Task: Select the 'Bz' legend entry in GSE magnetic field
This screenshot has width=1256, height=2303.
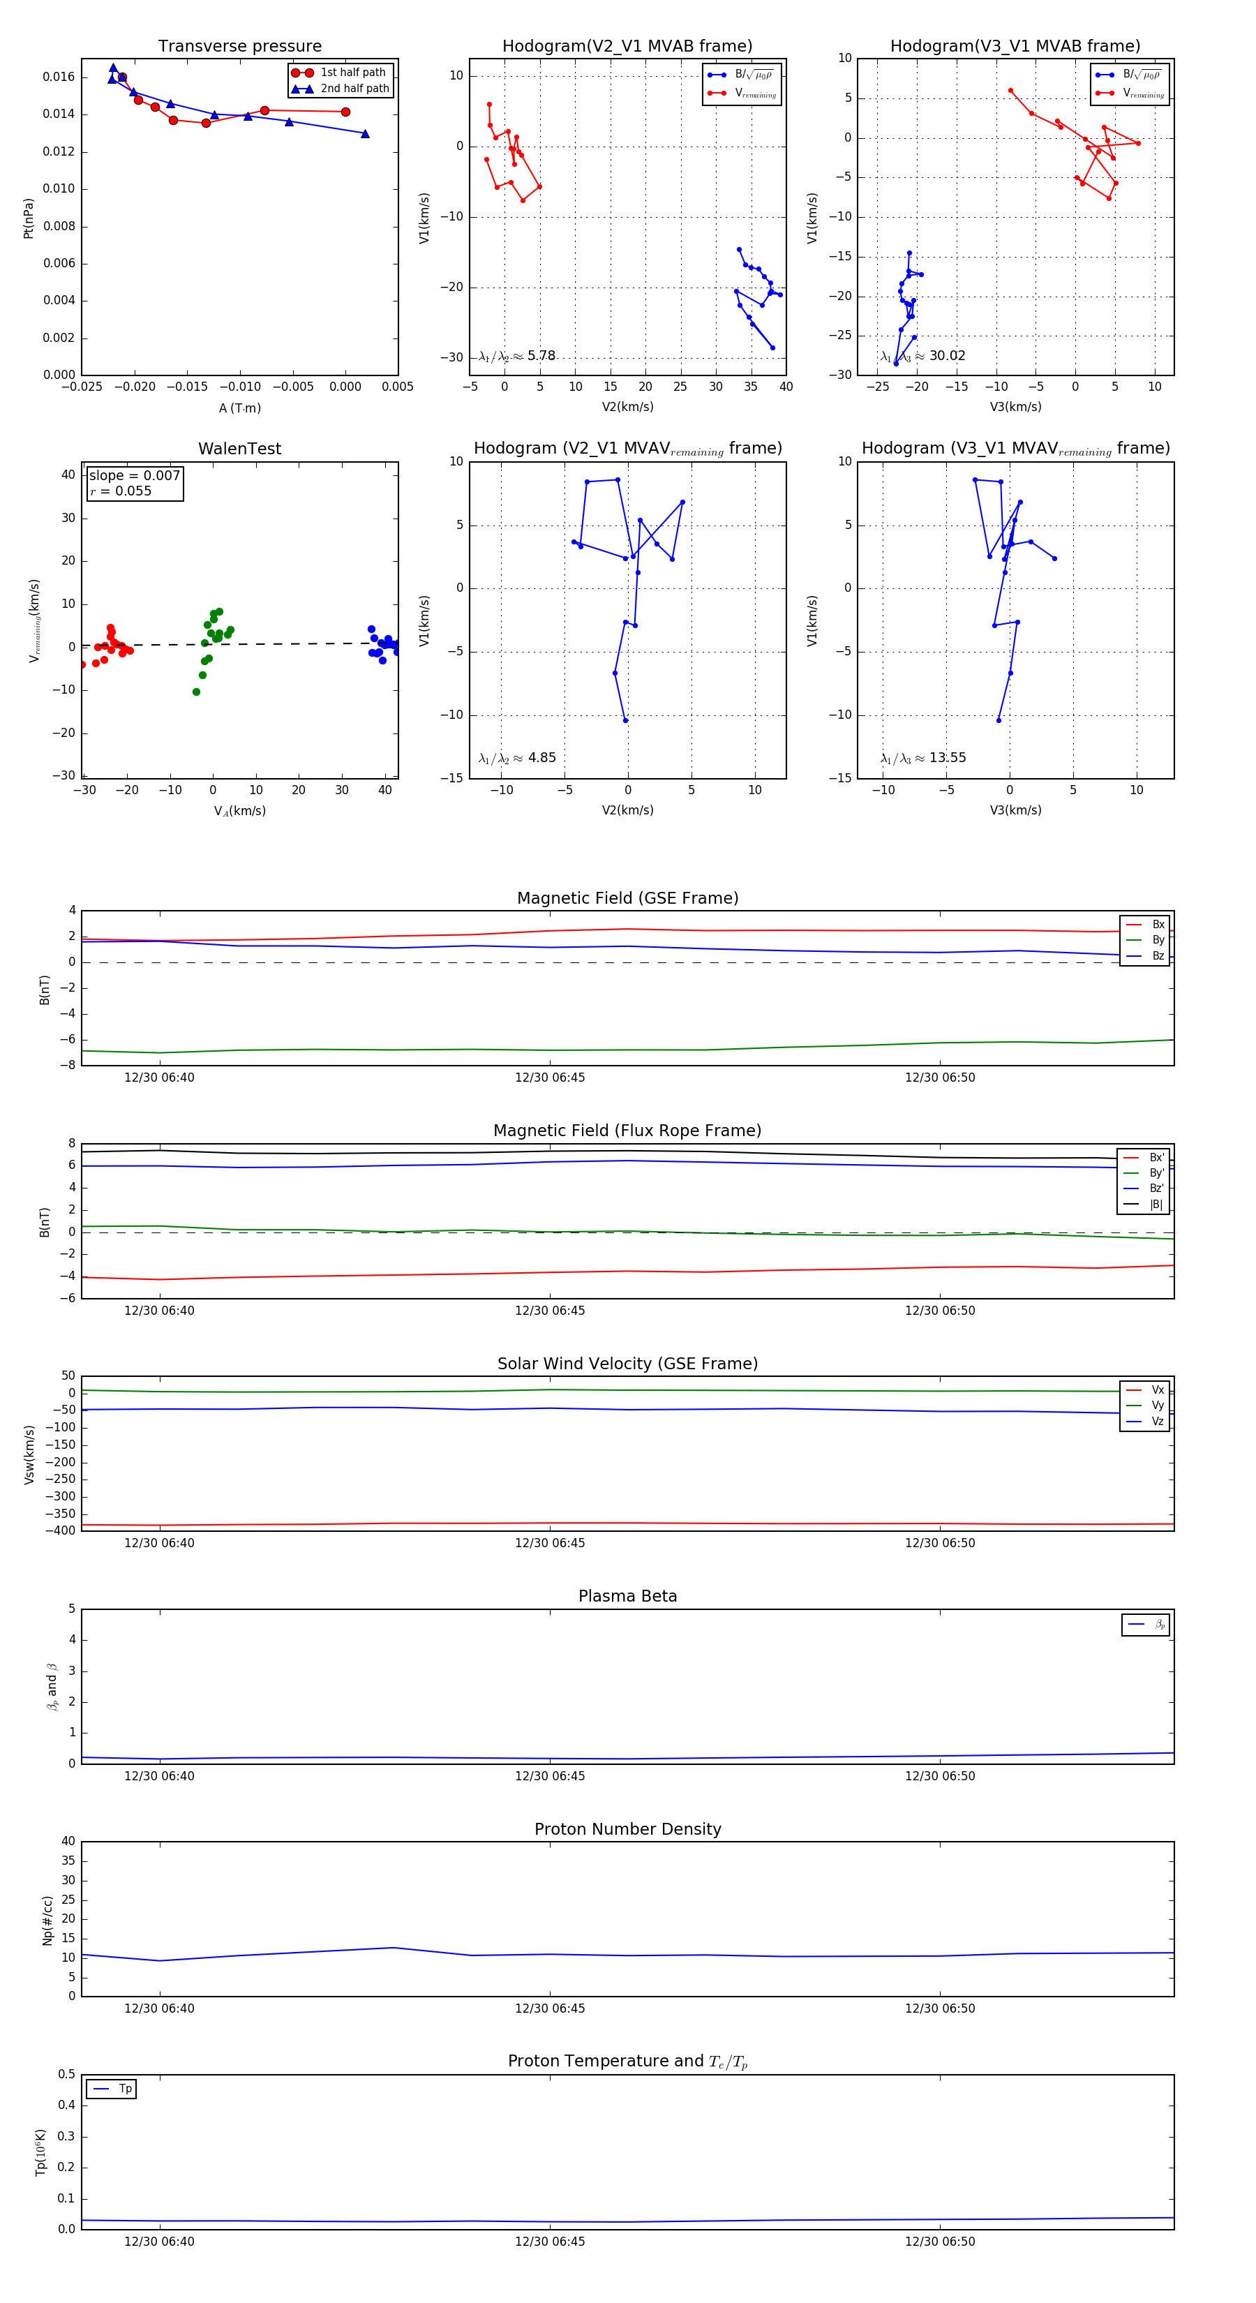Action: coord(1145,955)
